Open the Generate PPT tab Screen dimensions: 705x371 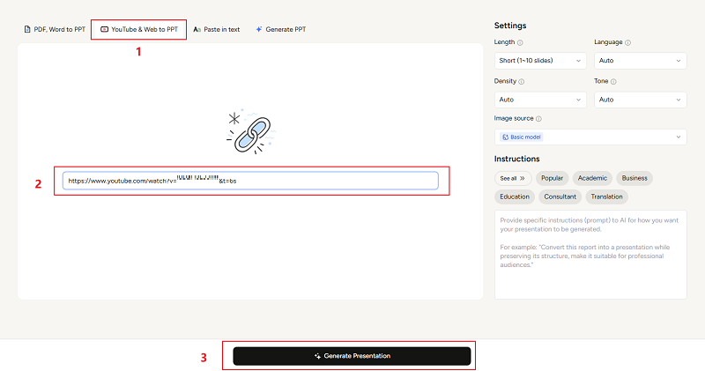[280, 29]
